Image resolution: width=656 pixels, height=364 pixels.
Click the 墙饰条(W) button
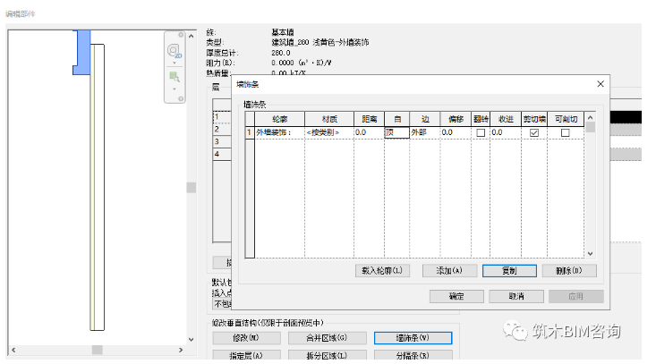(x=413, y=338)
